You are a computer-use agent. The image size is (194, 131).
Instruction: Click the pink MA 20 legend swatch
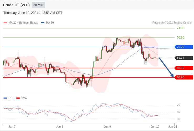(x=5, y=23)
